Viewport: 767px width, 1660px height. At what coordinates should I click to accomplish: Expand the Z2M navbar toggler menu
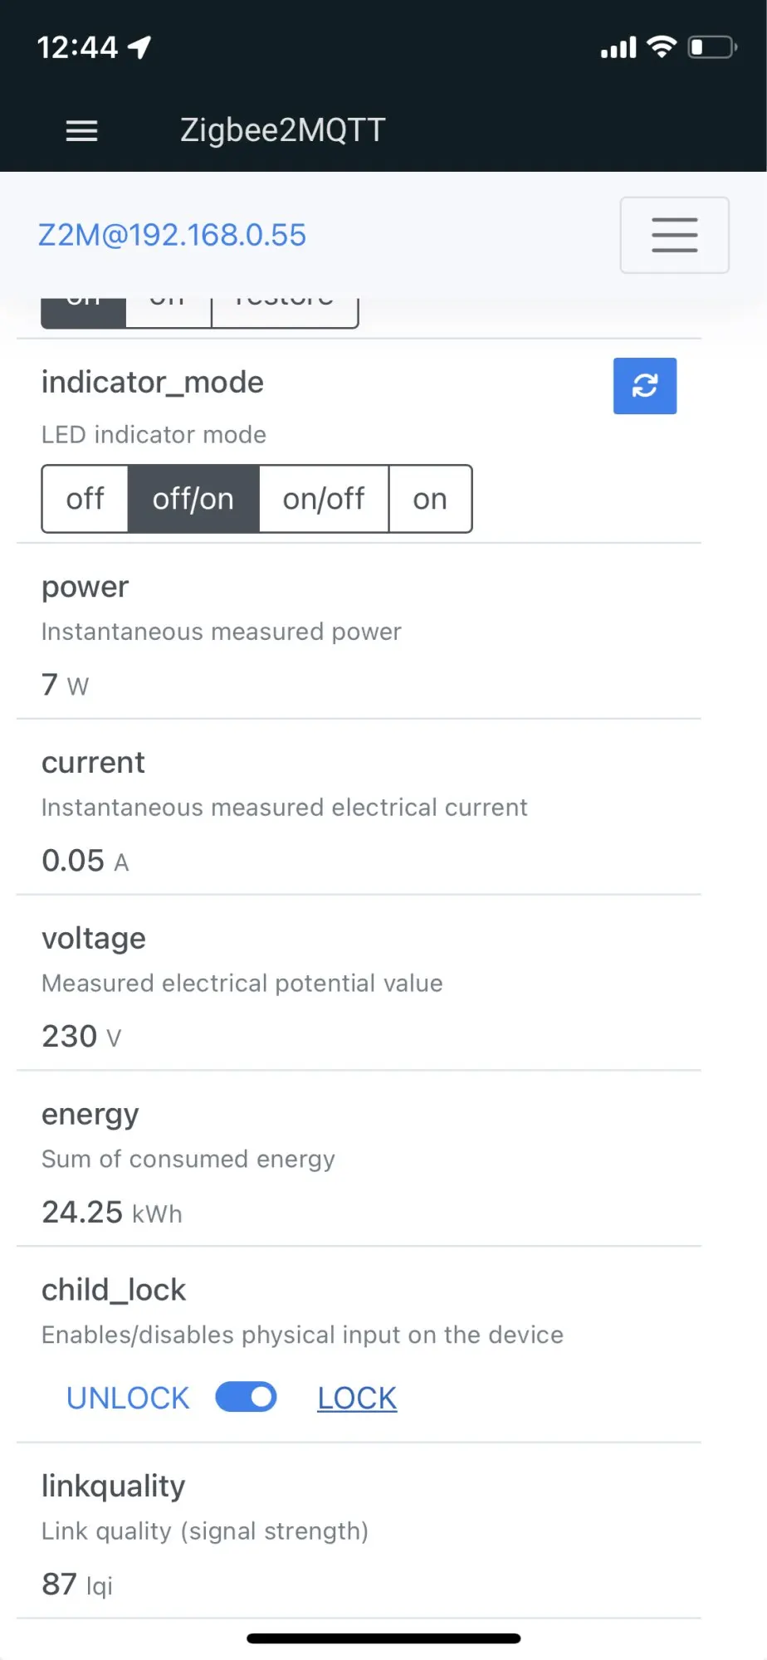coord(674,235)
